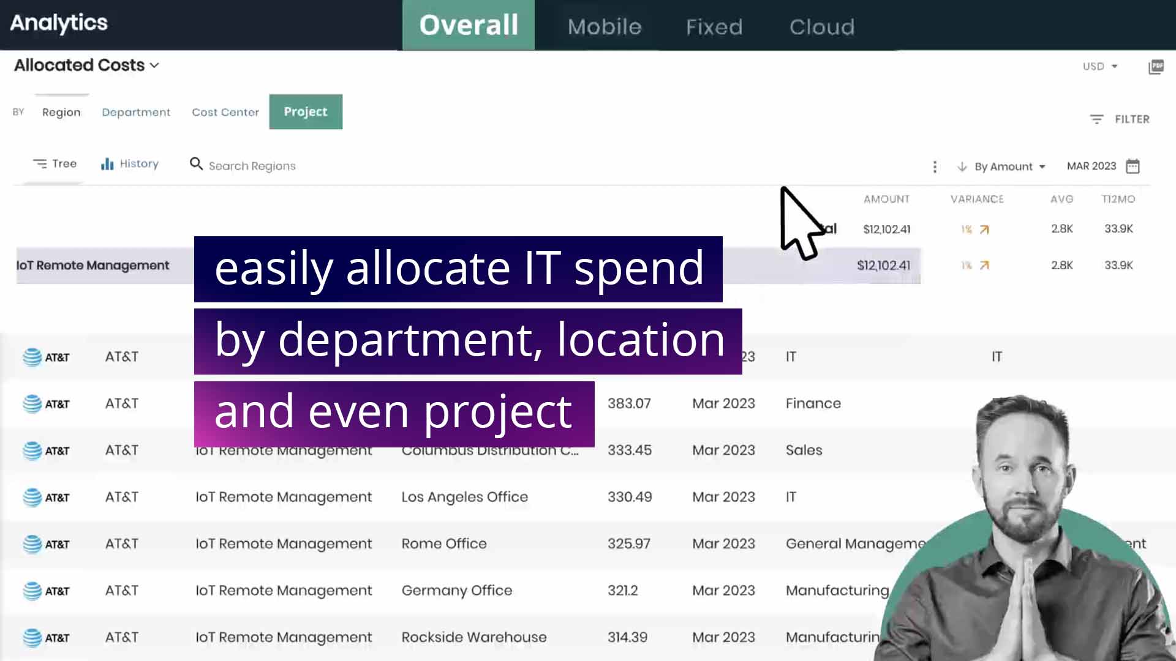Switch to History view
The image size is (1176, 661).
click(130, 163)
